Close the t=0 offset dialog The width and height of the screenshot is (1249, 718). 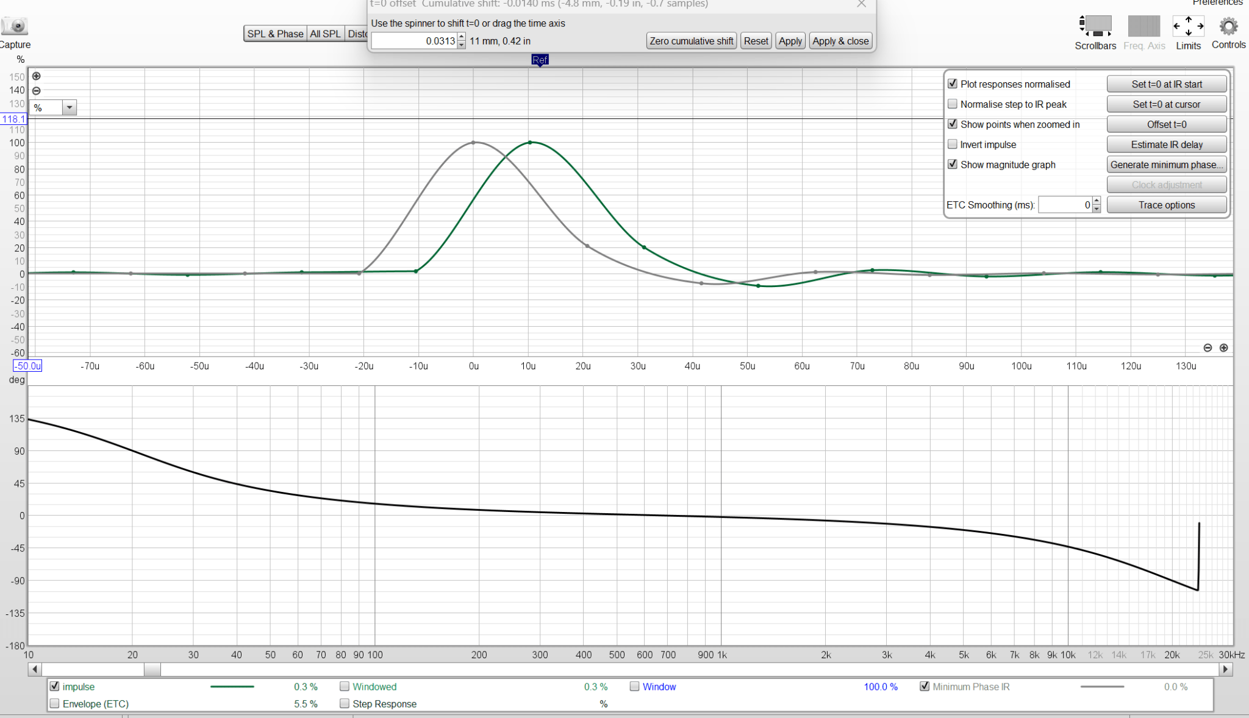pyautogui.click(x=861, y=4)
